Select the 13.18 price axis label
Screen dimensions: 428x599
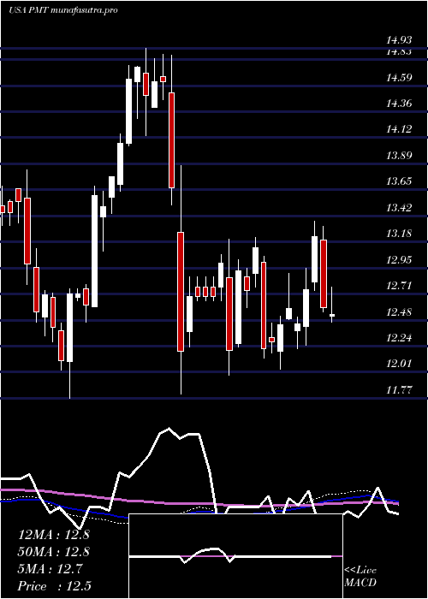pyautogui.click(x=399, y=234)
